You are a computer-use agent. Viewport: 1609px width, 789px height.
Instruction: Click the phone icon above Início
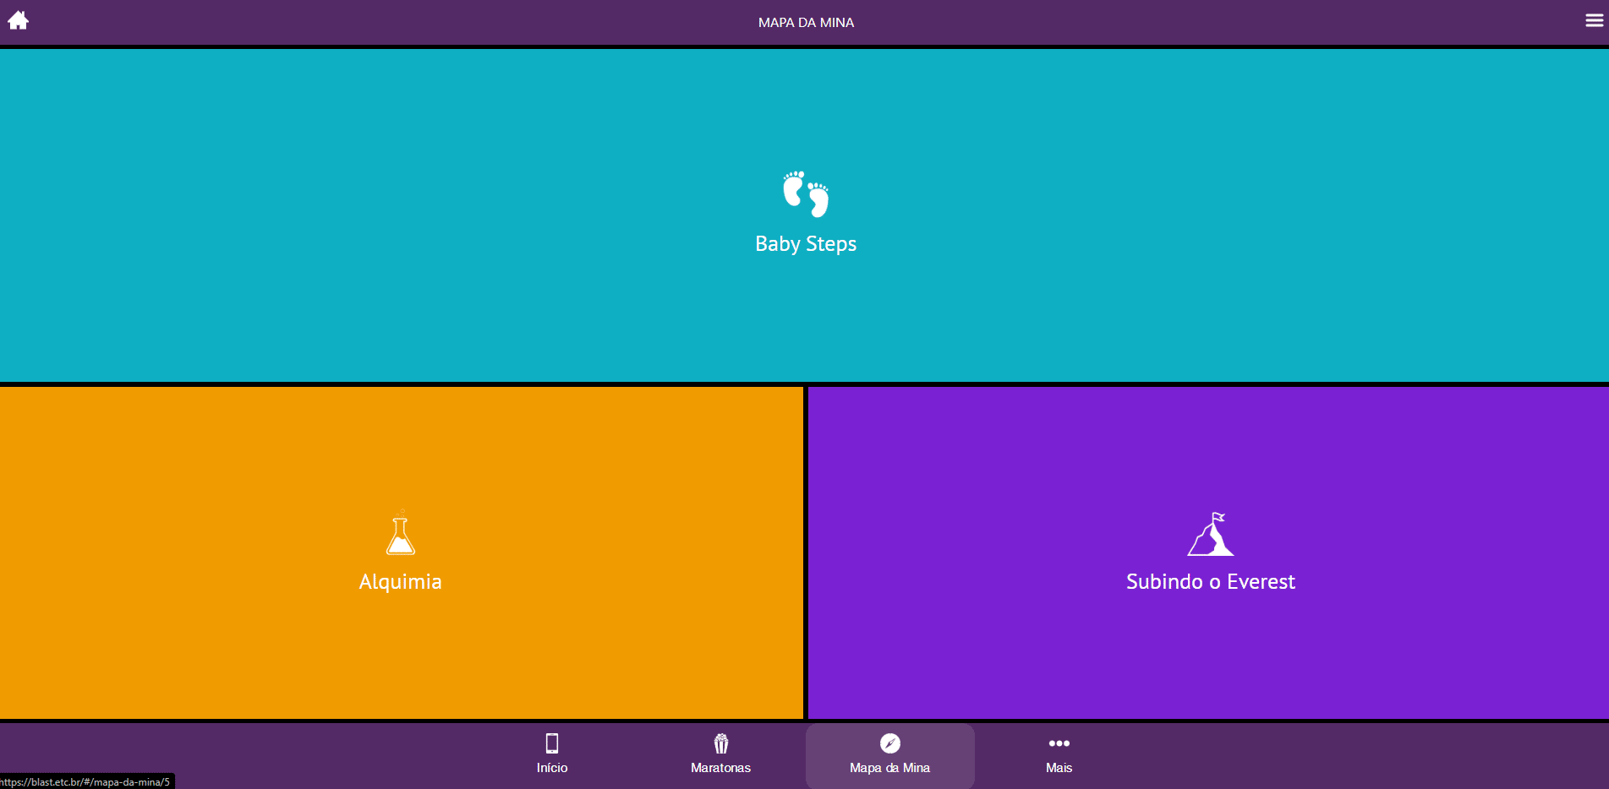pyautogui.click(x=552, y=743)
